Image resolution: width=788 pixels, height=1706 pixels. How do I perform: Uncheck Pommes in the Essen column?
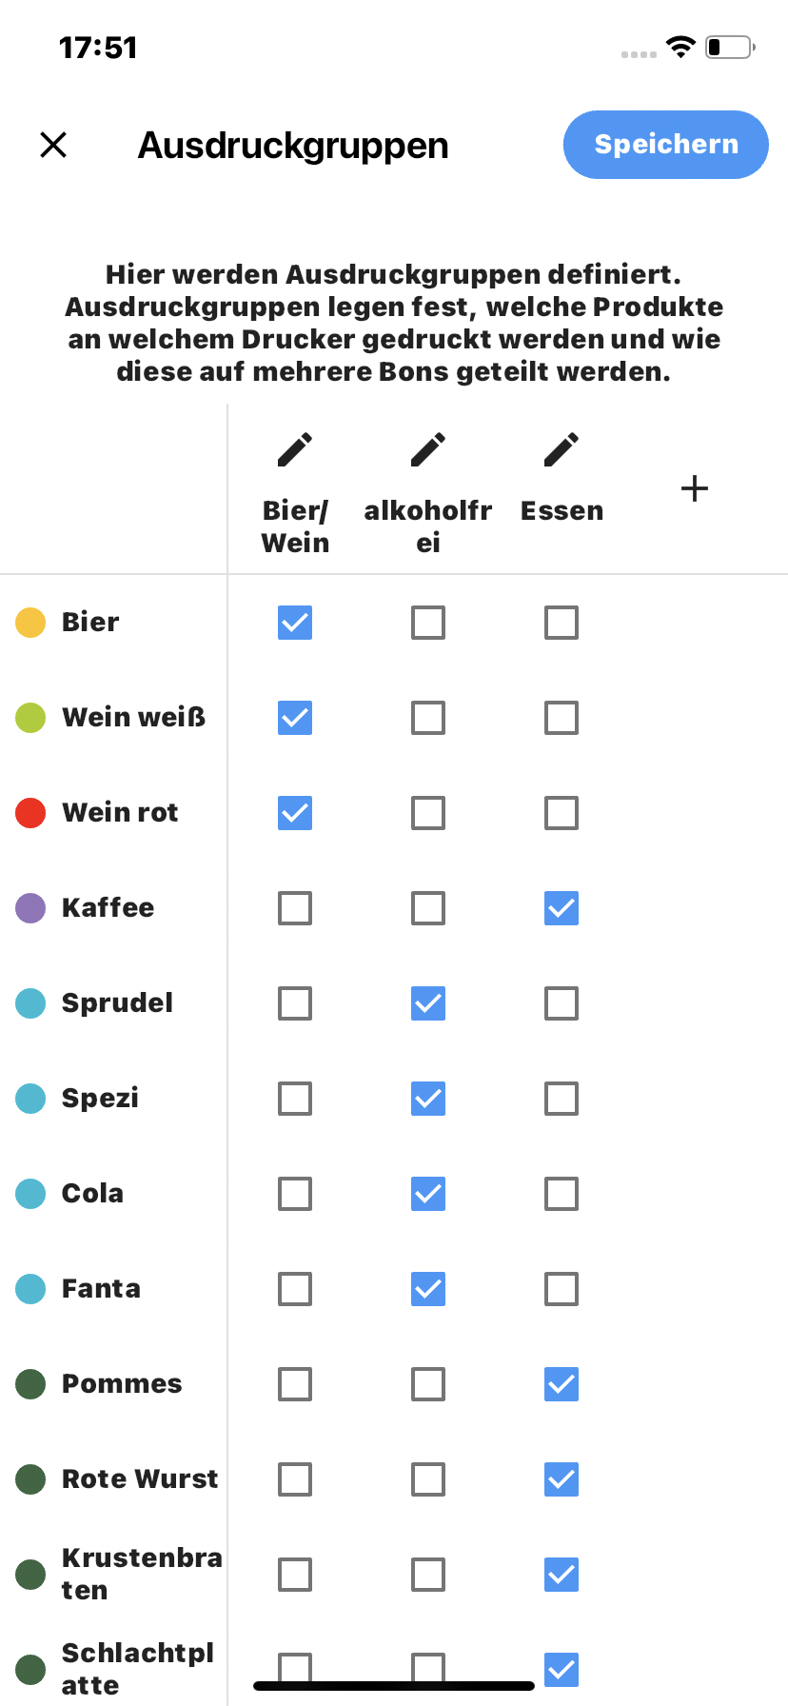[561, 1384]
